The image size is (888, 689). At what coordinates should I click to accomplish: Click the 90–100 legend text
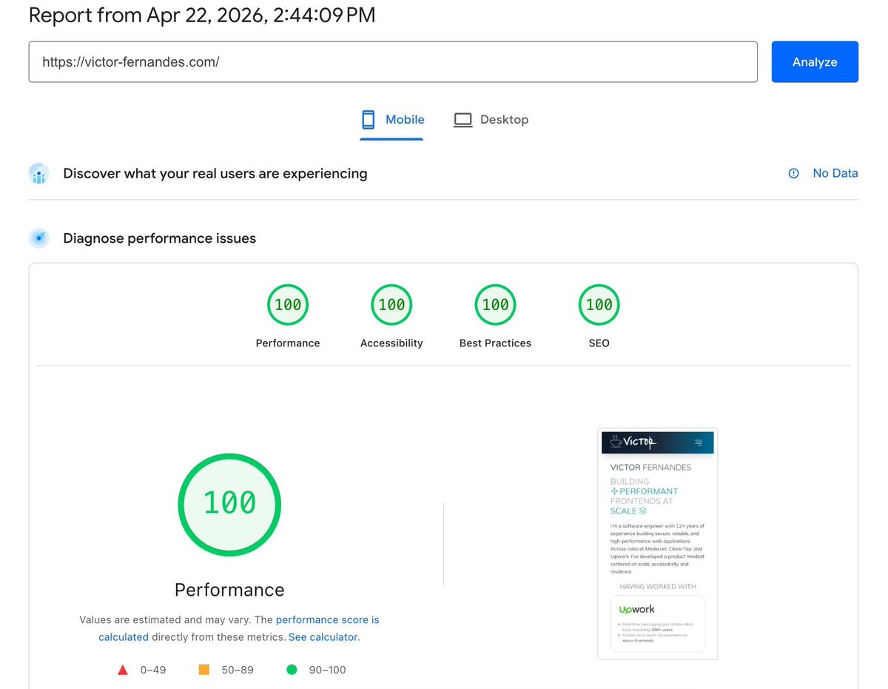click(x=326, y=670)
